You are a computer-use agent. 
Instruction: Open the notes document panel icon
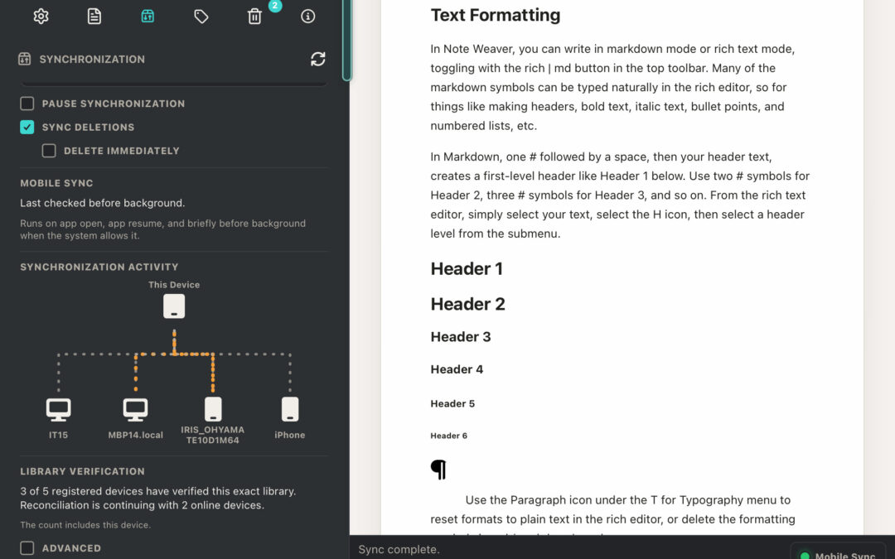(x=94, y=16)
